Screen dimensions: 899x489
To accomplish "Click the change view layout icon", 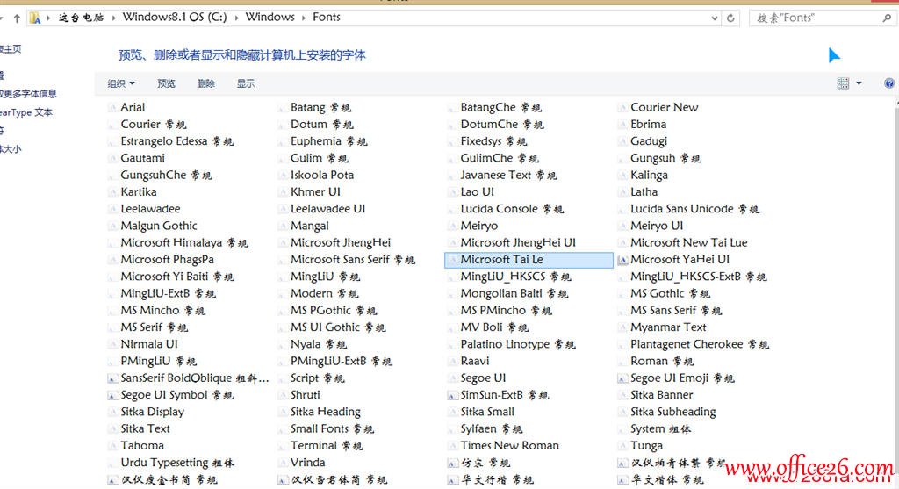I will pyautogui.click(x=844, y=83).
